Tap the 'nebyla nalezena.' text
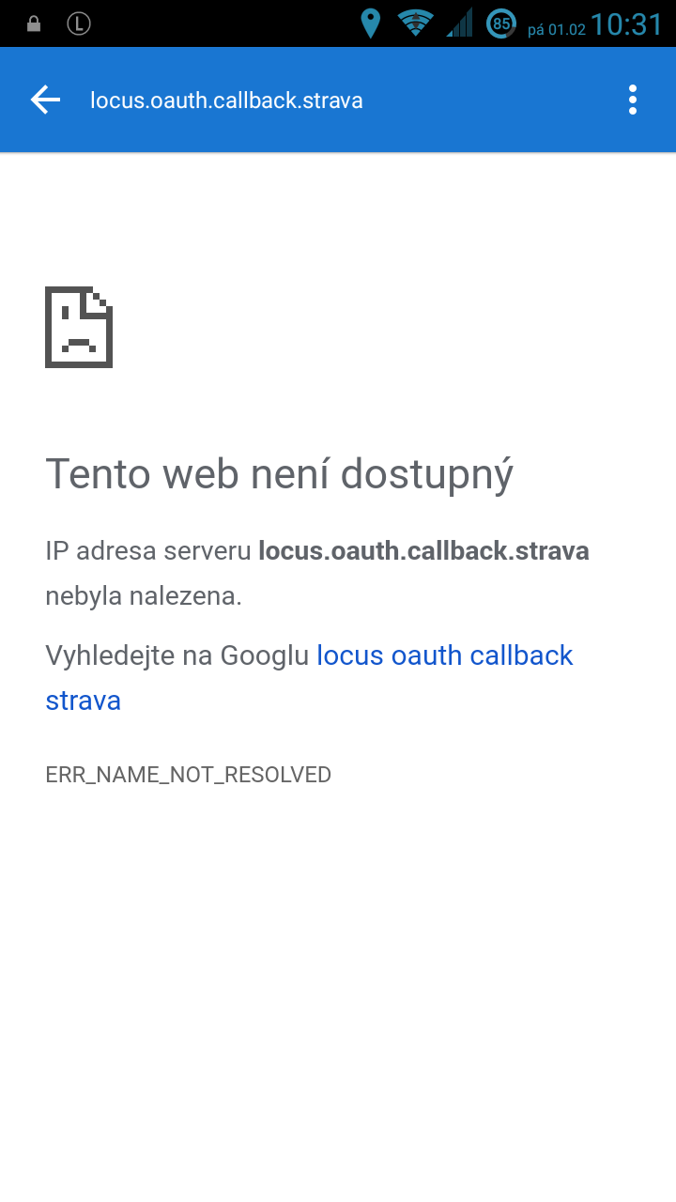The image size is (676, 1202). pos(144,595)
